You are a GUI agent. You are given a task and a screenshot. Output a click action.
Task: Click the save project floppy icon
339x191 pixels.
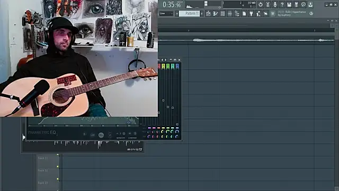coord(289,4)
